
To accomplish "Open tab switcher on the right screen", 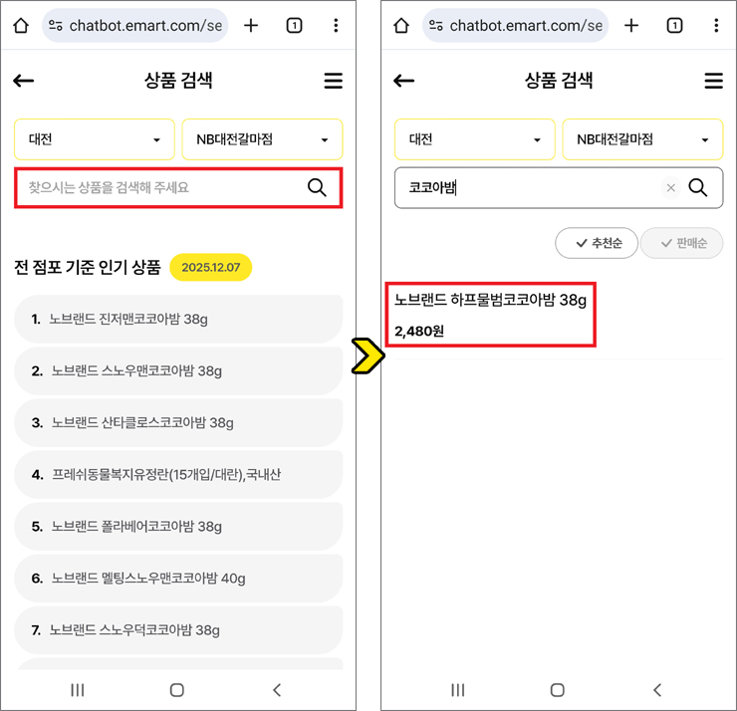I will pyautogui.click(x=674, y=26).
